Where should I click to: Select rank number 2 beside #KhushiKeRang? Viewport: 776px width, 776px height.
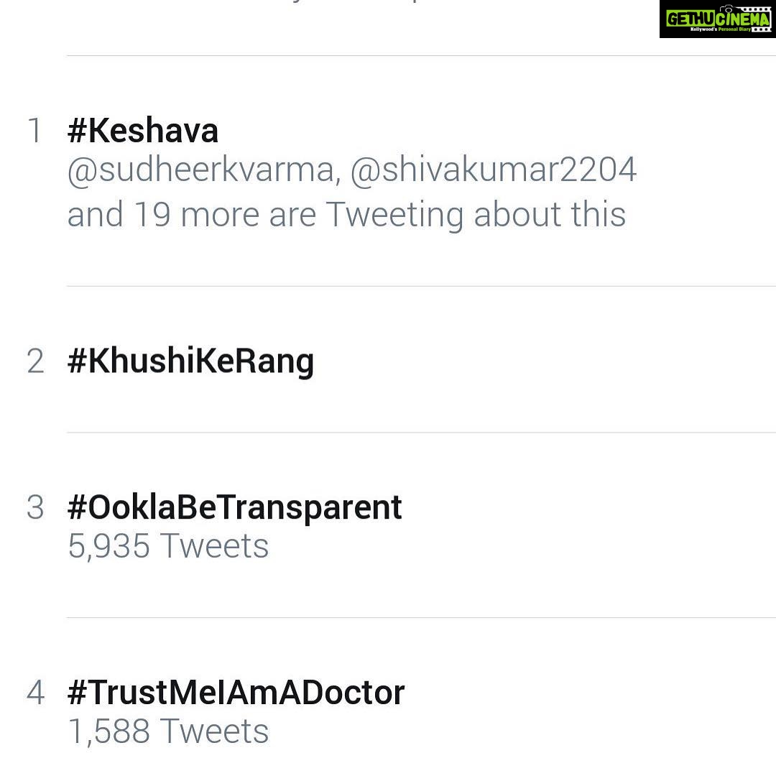tap(35, 361)
